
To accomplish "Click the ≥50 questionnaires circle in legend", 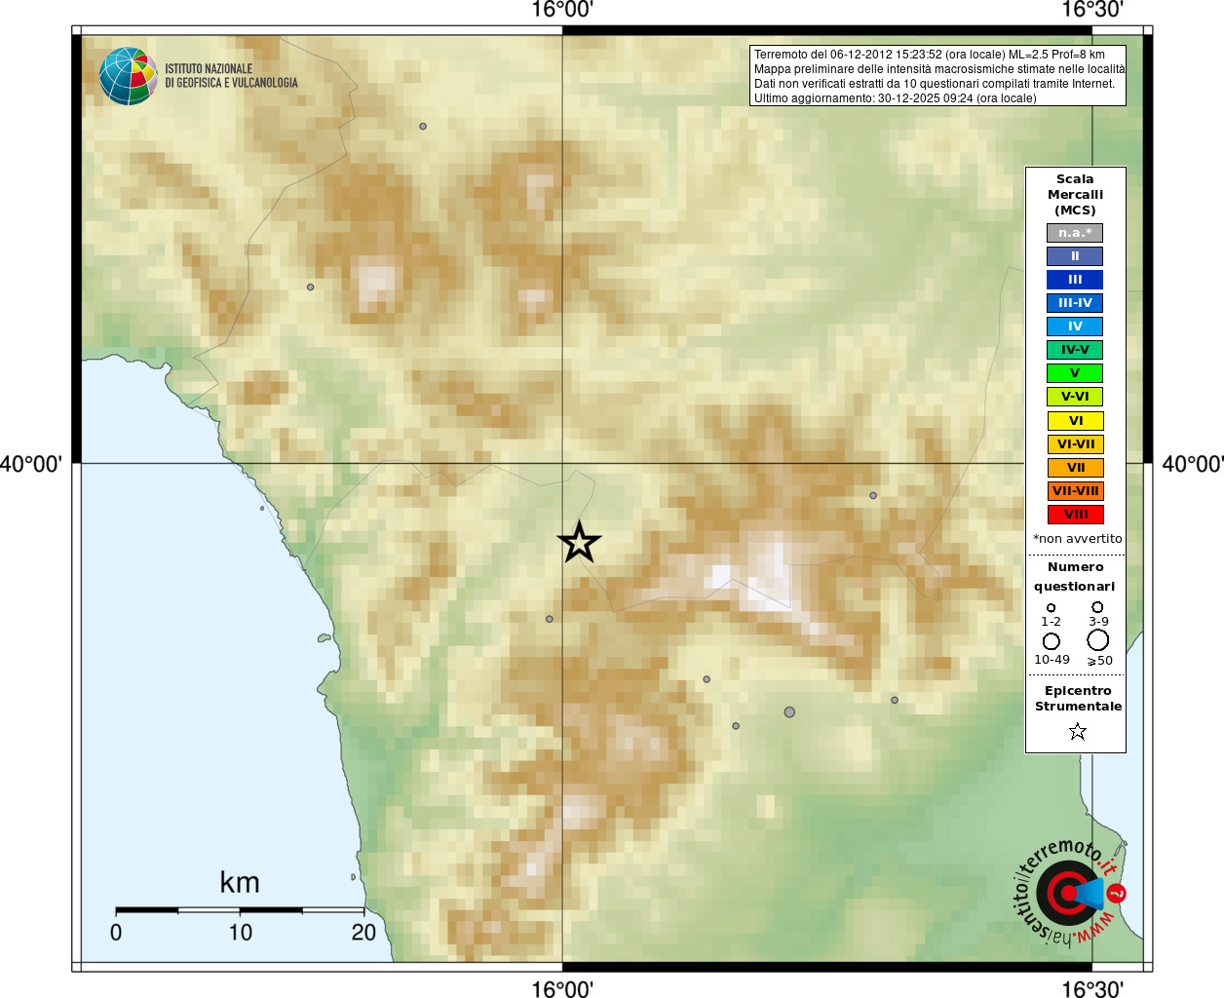I will (1098, 640).
